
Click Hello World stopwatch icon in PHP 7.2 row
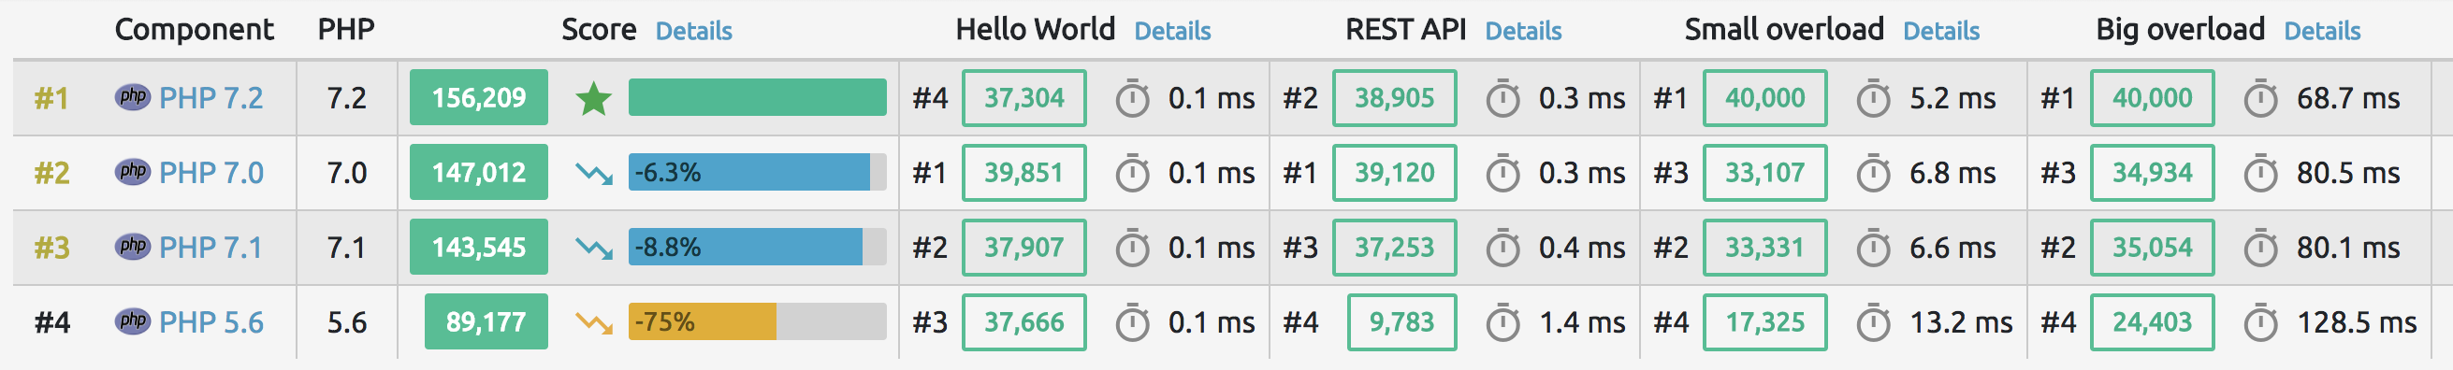click(1132, 98)
